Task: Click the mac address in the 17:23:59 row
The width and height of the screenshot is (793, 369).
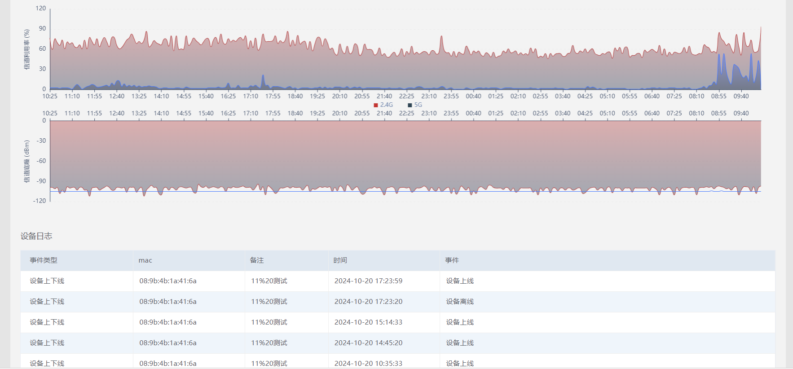Action: pyautogui.click(x=168, y=281)
